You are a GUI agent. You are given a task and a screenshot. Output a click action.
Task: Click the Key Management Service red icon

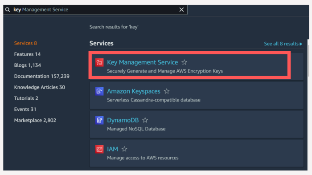click(99, 62)
